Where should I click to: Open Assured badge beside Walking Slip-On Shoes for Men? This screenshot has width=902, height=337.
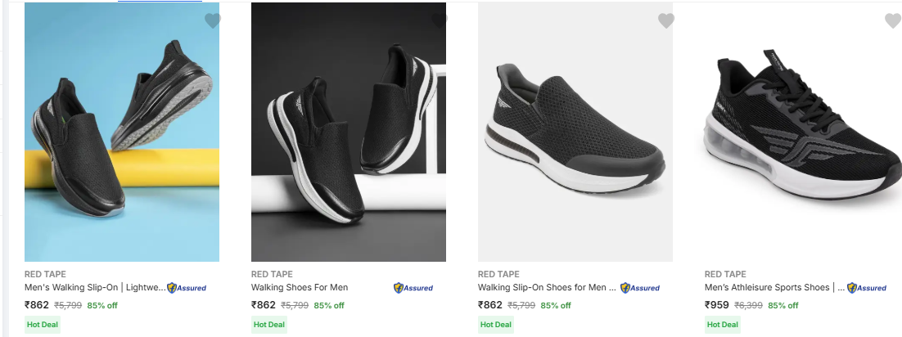pyautogui.click(x=640, y=288)
